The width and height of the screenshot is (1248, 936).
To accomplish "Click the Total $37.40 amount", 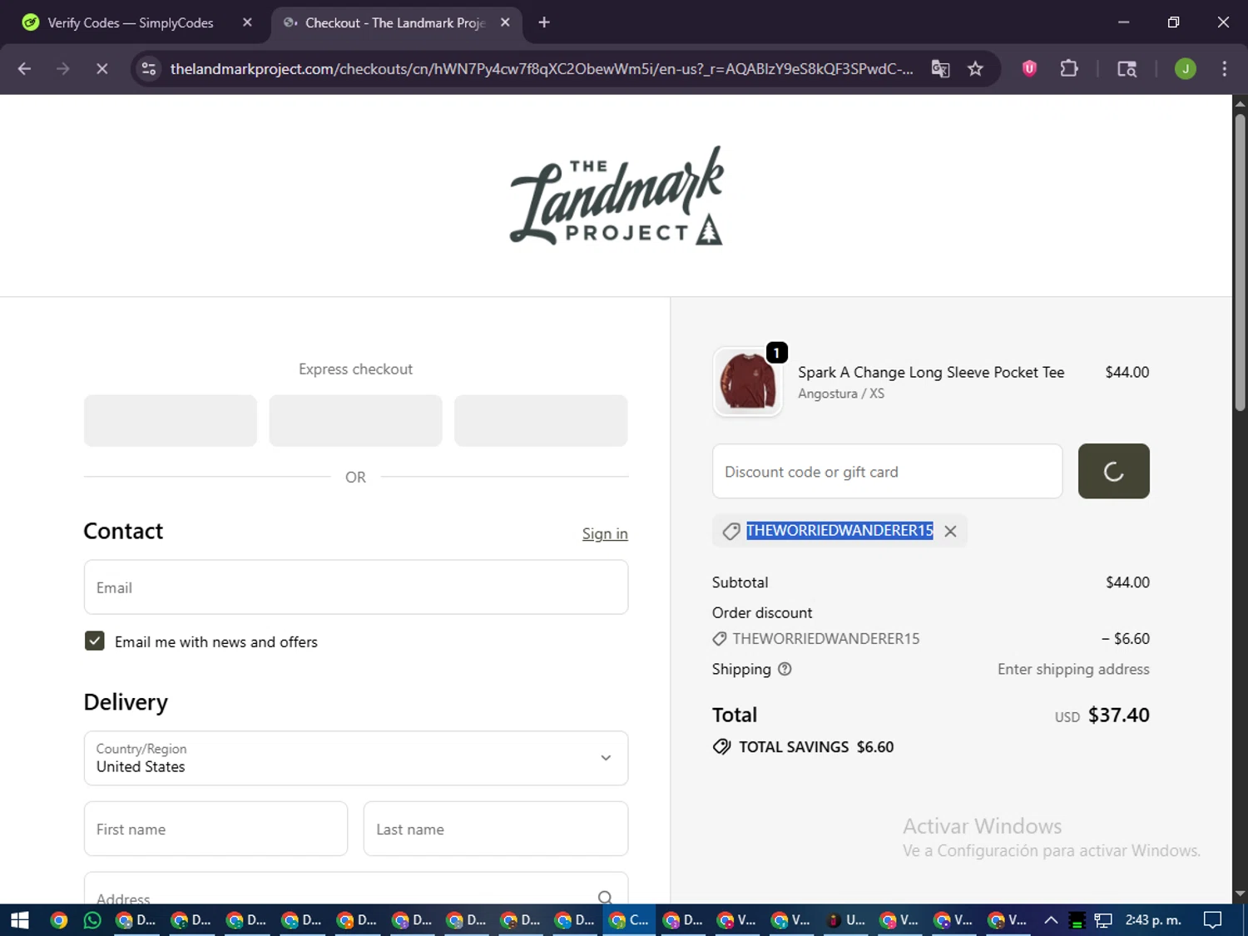I will 1118,716.
